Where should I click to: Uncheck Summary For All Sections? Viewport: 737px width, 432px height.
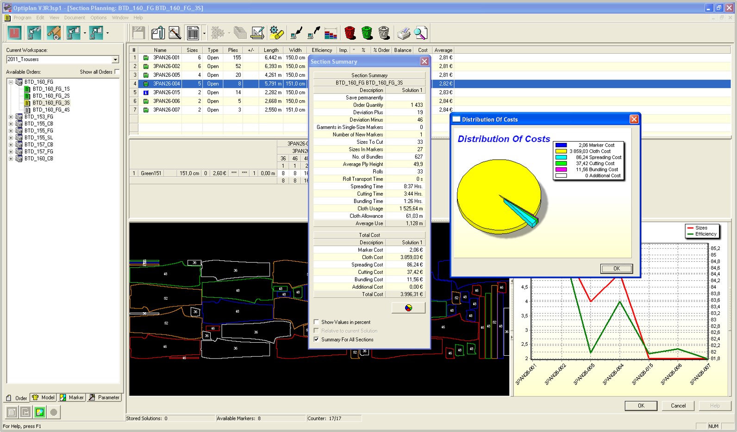click(x=316, y=339)
